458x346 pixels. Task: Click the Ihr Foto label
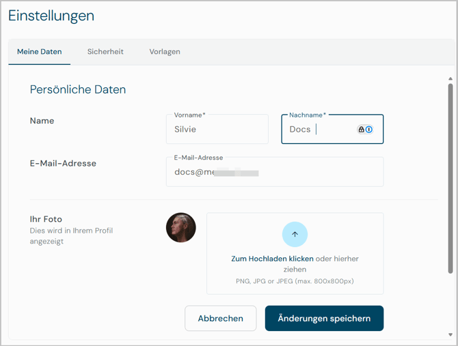click(46, 219)
